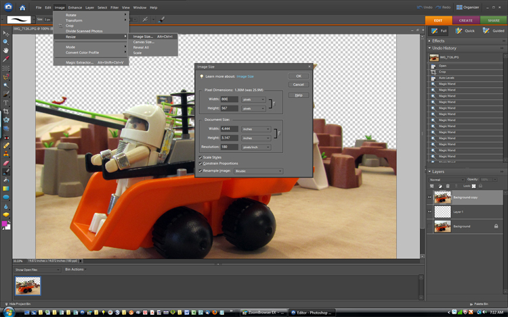508x317 pixels.
Task: Click the Home icon in menu bar
Action: click(x=22, y=7)
